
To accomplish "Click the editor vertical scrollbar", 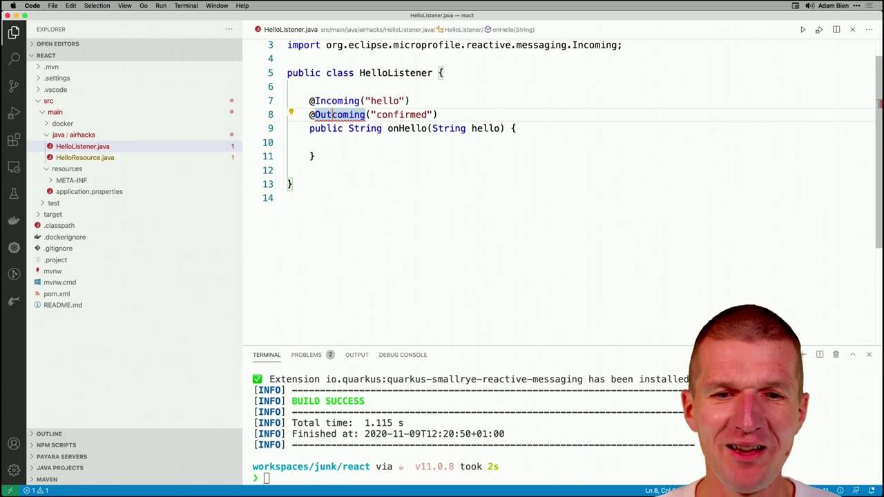I will tap(879, 150).
